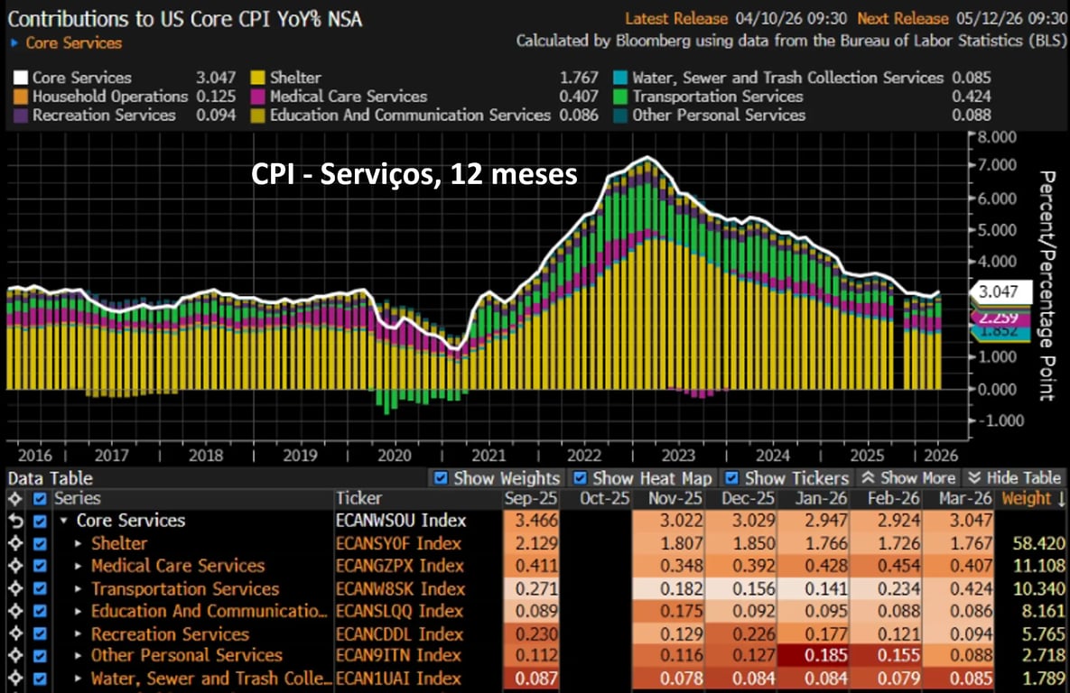Disable the Show Heat Map checkbox
This screenshot has height=693, width=1070.
click(579, 478)
